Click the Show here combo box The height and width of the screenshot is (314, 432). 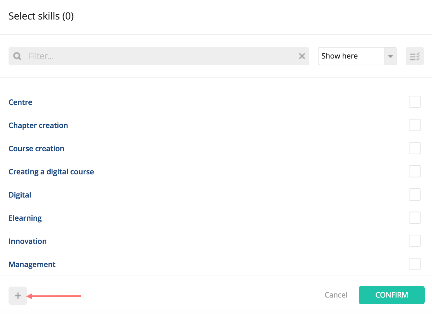click(351, 56)
